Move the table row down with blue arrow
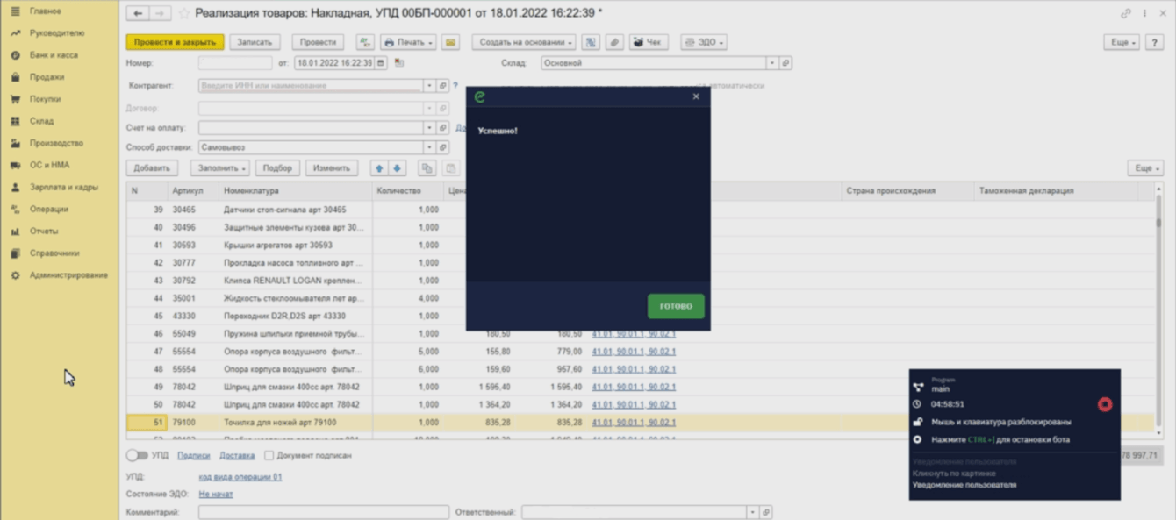 tap(397, 168)
